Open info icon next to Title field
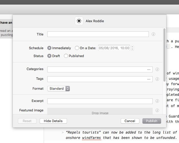Screen dimensions: 179x143 click(153, 34)
